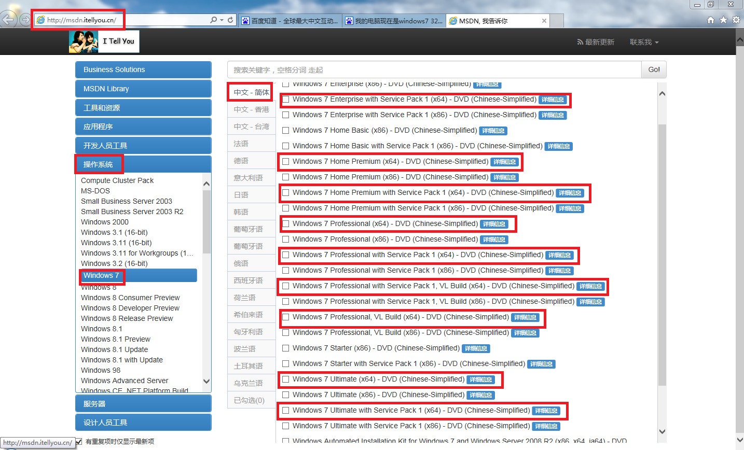744x450 pixels.
Task: Select the 中文 - 简体 language tab
Action: tap(251, 92)
